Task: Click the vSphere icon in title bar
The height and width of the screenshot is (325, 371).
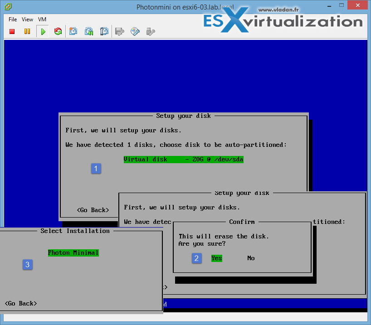Action: pos(8,8)
